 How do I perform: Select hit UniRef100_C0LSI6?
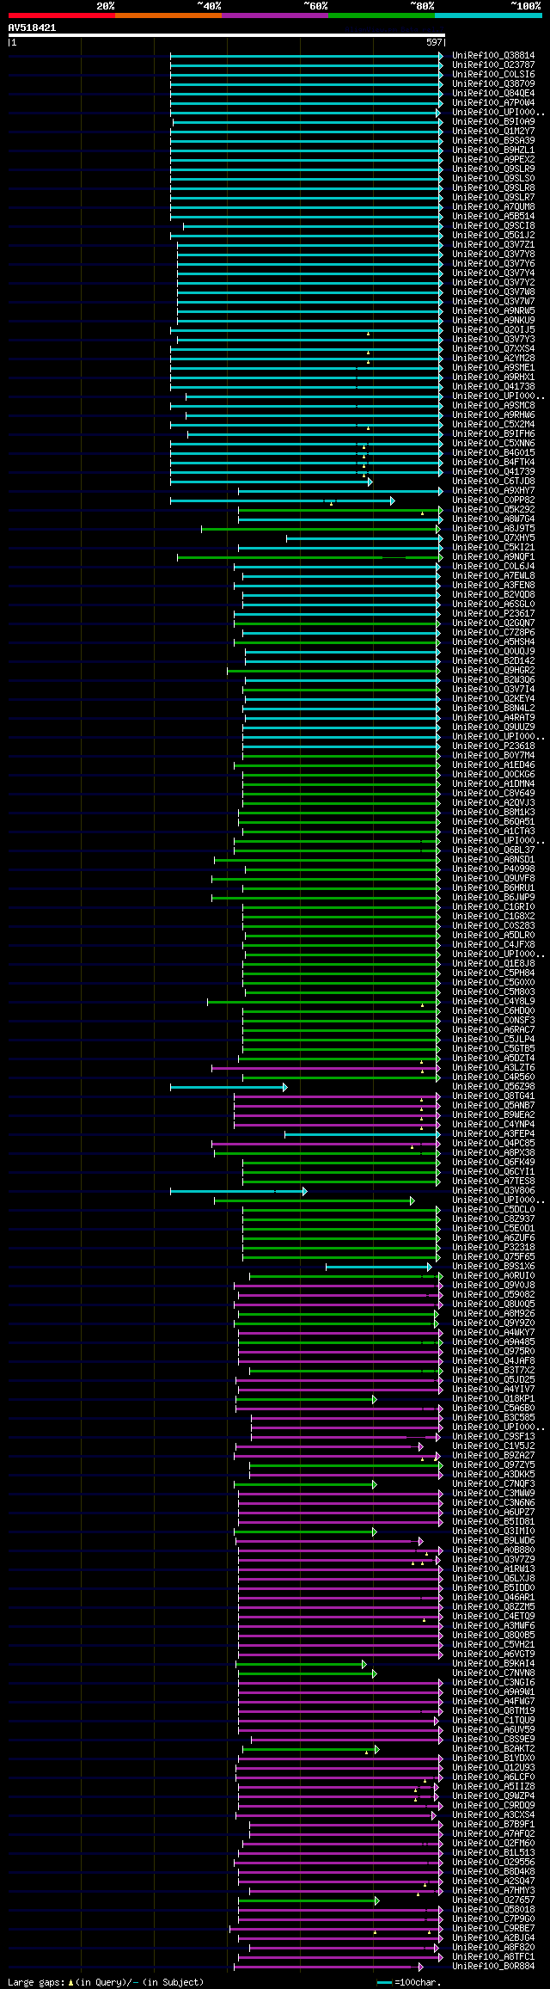(x=493, y=75)
